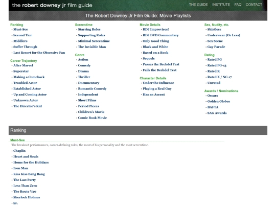
Task: Select Making a Comeback playlist
Action: [29, 77]
